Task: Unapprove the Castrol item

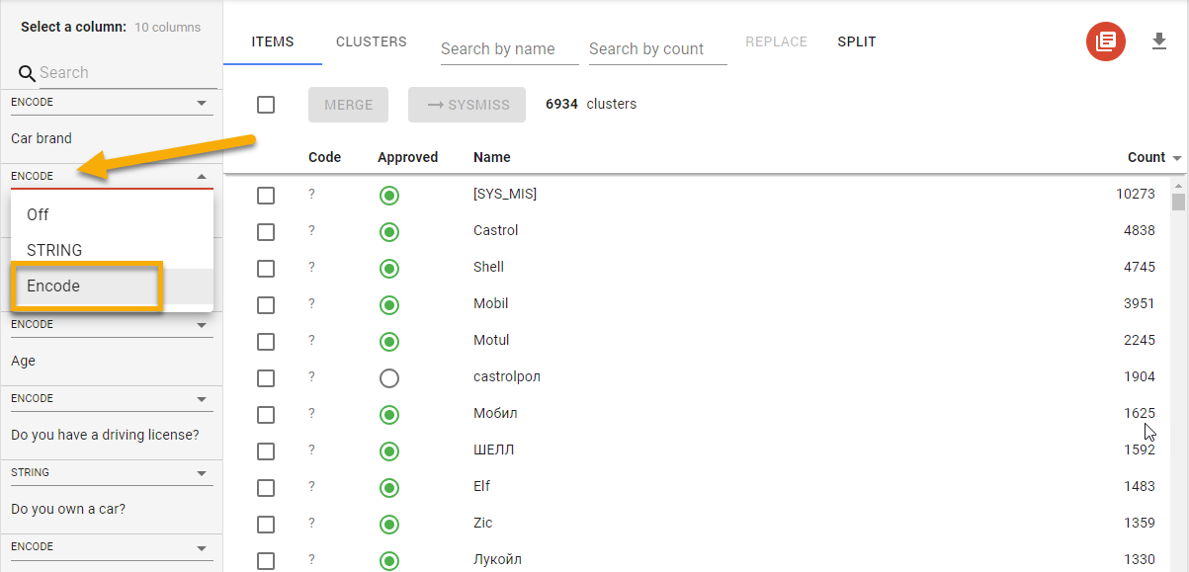Action: point(389,231)
